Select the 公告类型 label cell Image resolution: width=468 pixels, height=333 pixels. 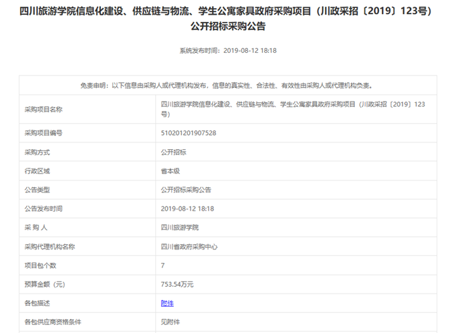coord(88,190)
